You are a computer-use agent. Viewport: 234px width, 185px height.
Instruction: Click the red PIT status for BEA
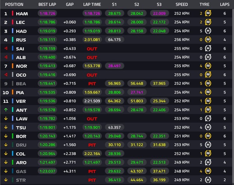(x=92, y=83)
